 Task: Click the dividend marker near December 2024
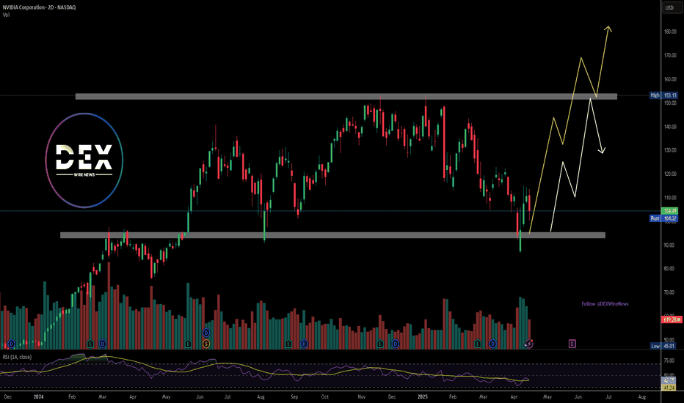point(396,344)
